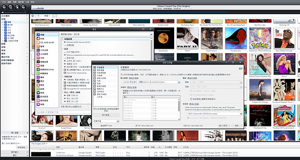300x160 pixels.
Task: Skip to the next track
Action: [x=23, y=7]
